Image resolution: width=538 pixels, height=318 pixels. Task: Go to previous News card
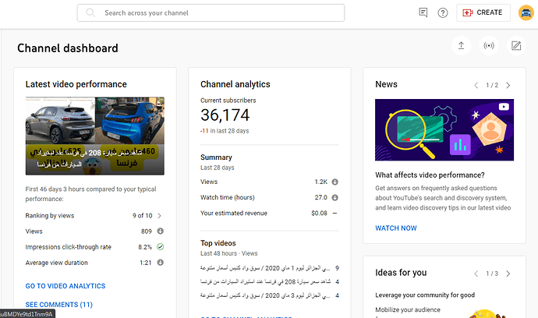pos(476,86)
